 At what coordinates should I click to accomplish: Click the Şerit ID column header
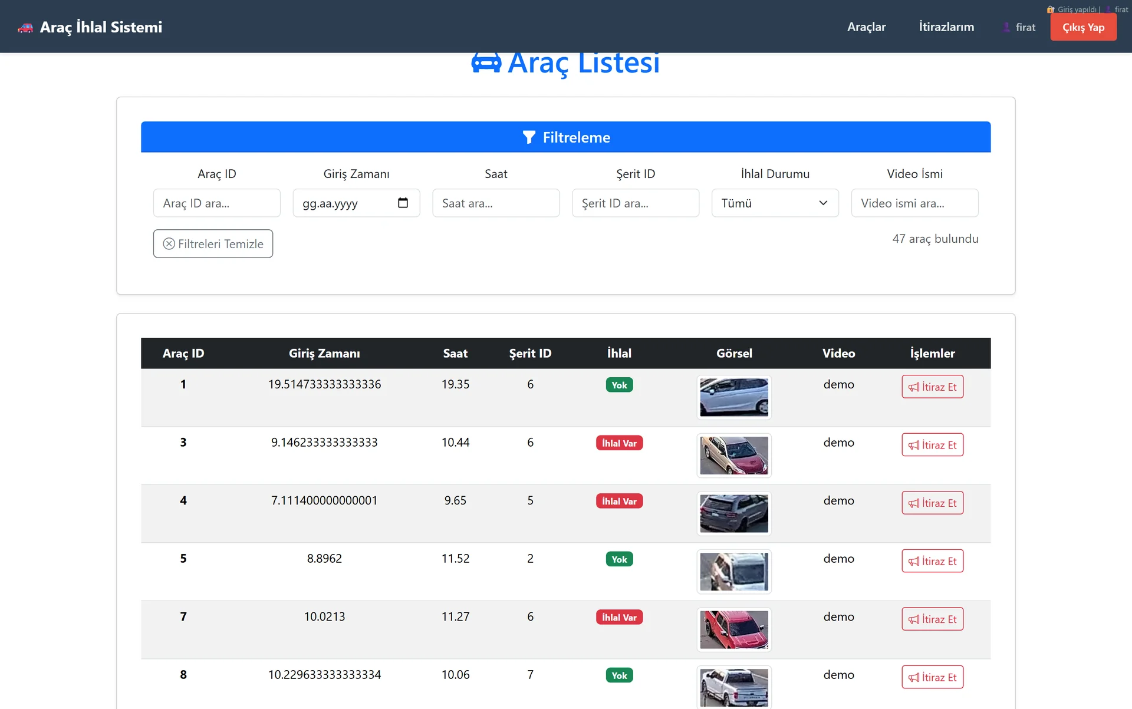pyautogui.click(x=530, y=353)
